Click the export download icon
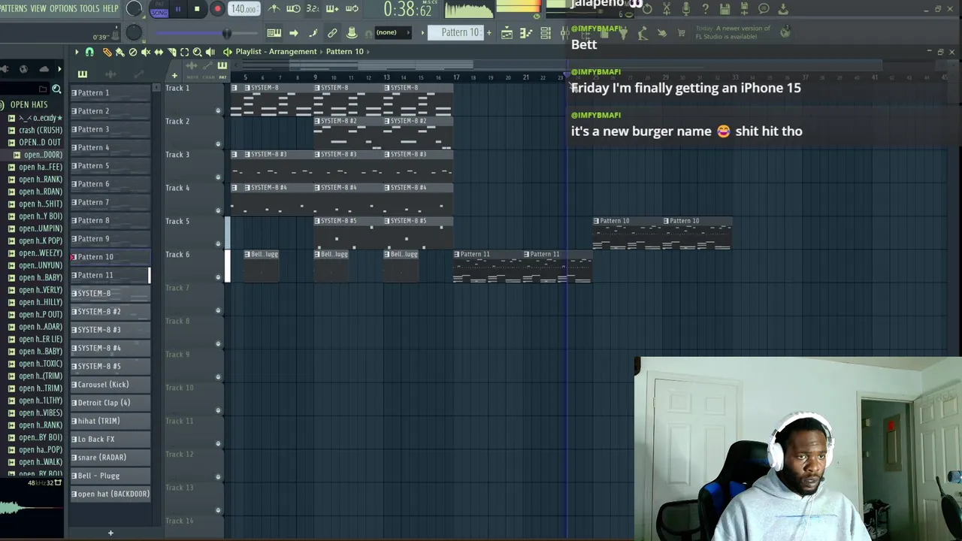The image size is (962, 541). coord(783,9)
